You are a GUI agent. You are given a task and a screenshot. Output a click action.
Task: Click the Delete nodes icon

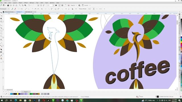[x=15, y=9]
